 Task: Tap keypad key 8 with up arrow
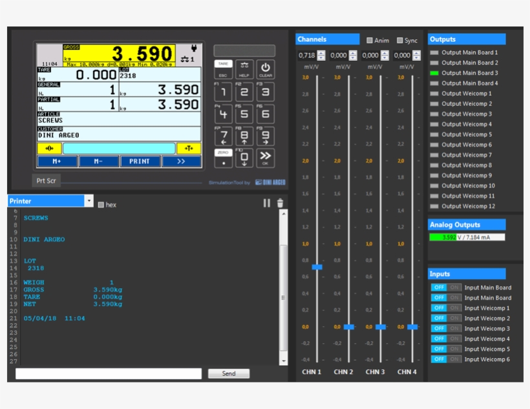244,136
